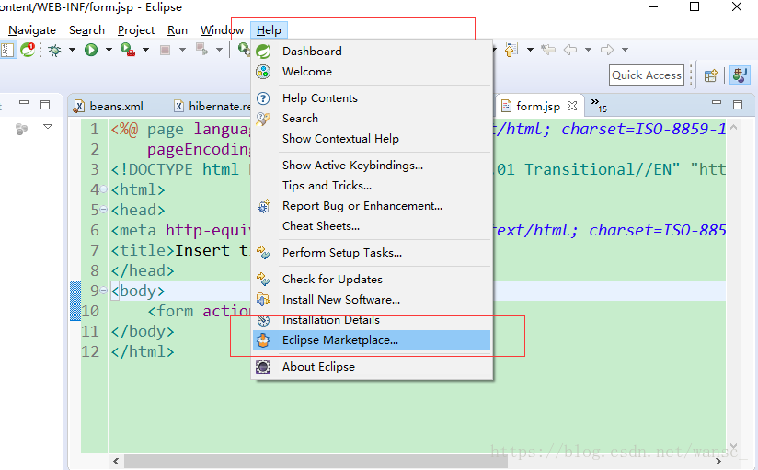Open About Eclipse
This screenshot has width=758, height=470.
(x=372, y=367)
